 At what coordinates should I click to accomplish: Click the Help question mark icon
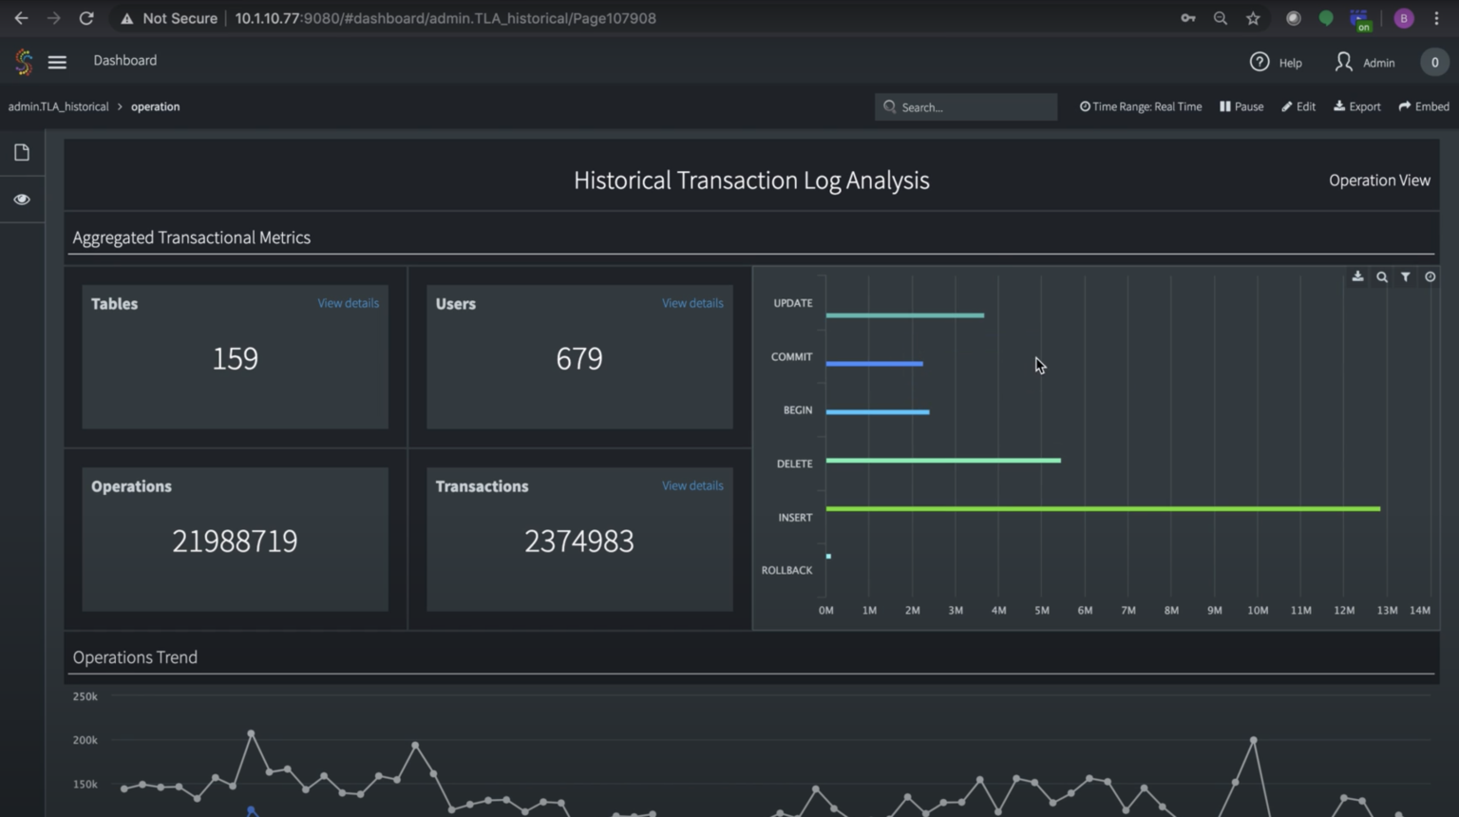coord(1260,62)
